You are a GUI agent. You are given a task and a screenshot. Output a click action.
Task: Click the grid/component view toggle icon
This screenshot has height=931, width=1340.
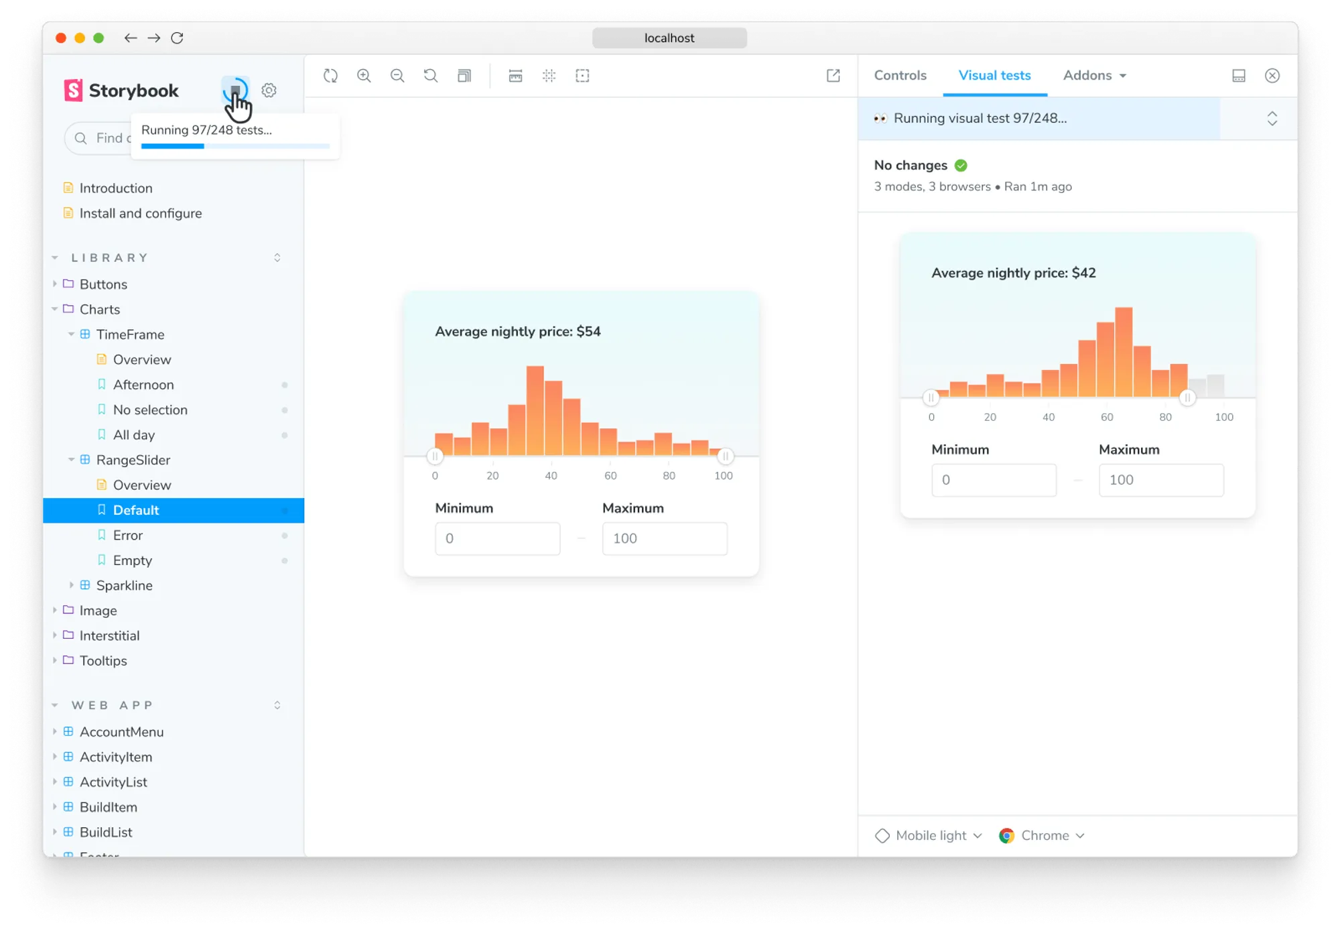pos(550,75)
